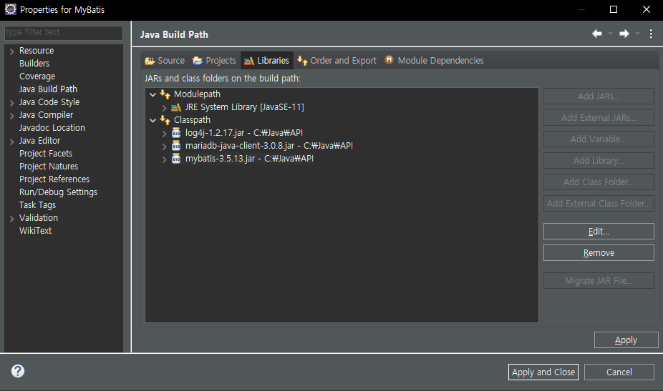
Task: Click the Classpath node icon
Action: click(165, 120)
